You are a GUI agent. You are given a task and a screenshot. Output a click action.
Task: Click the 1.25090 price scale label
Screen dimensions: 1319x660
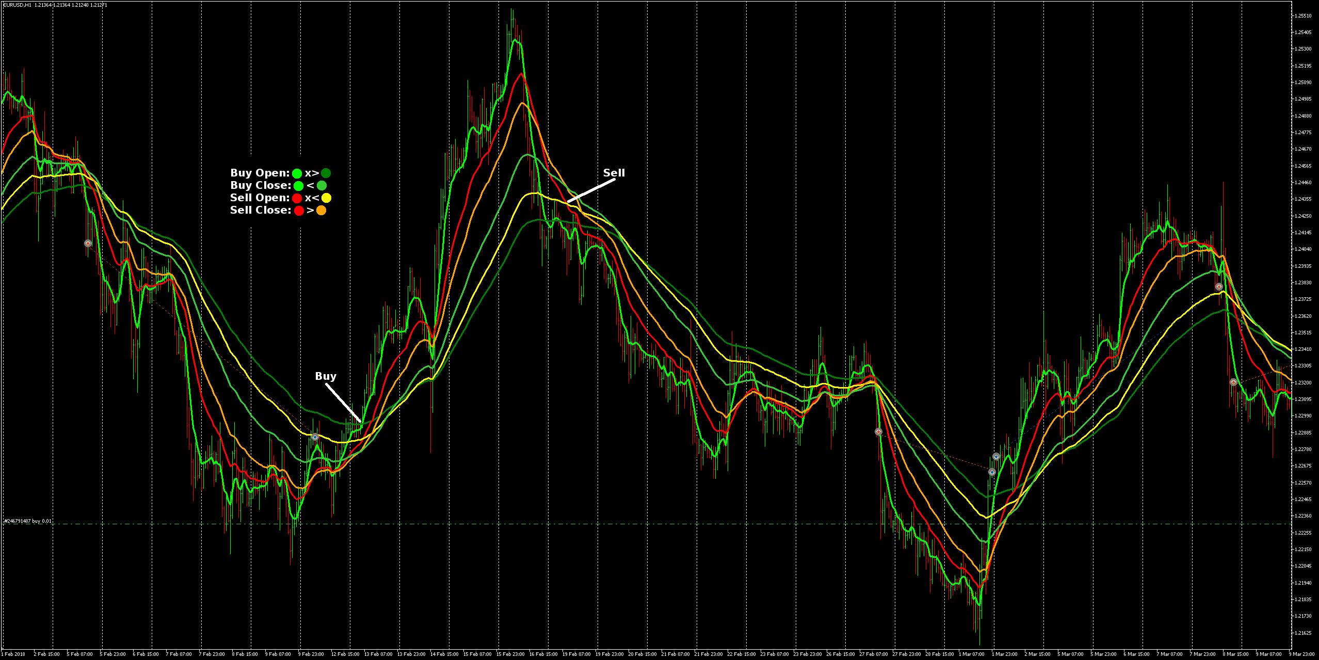click(1303, 83)
